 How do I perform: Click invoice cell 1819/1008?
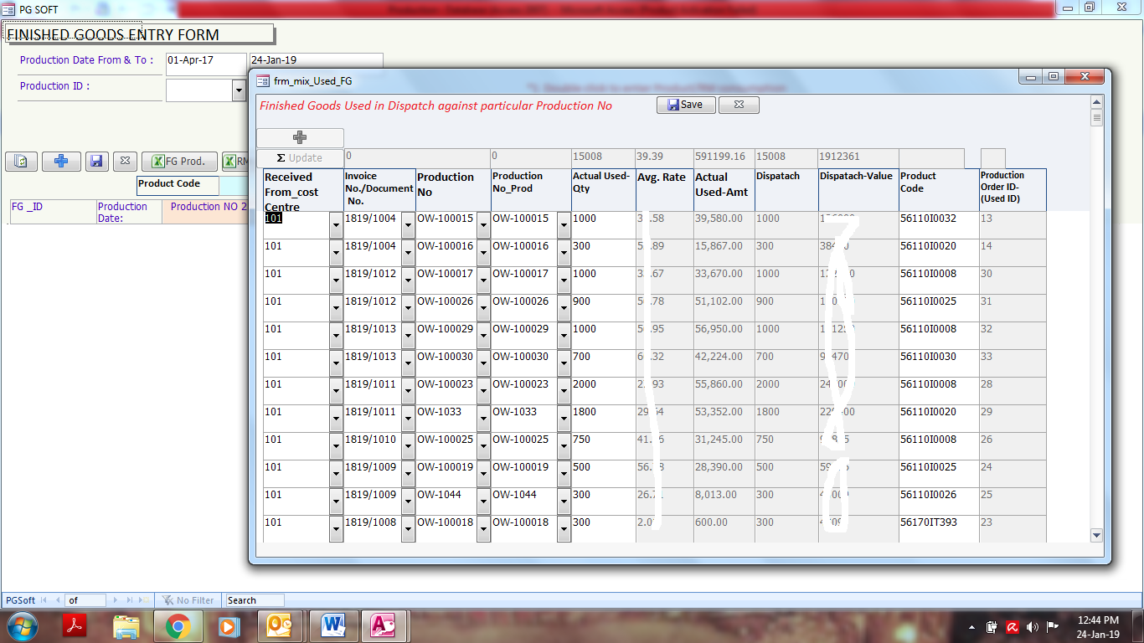pos(373,528)
